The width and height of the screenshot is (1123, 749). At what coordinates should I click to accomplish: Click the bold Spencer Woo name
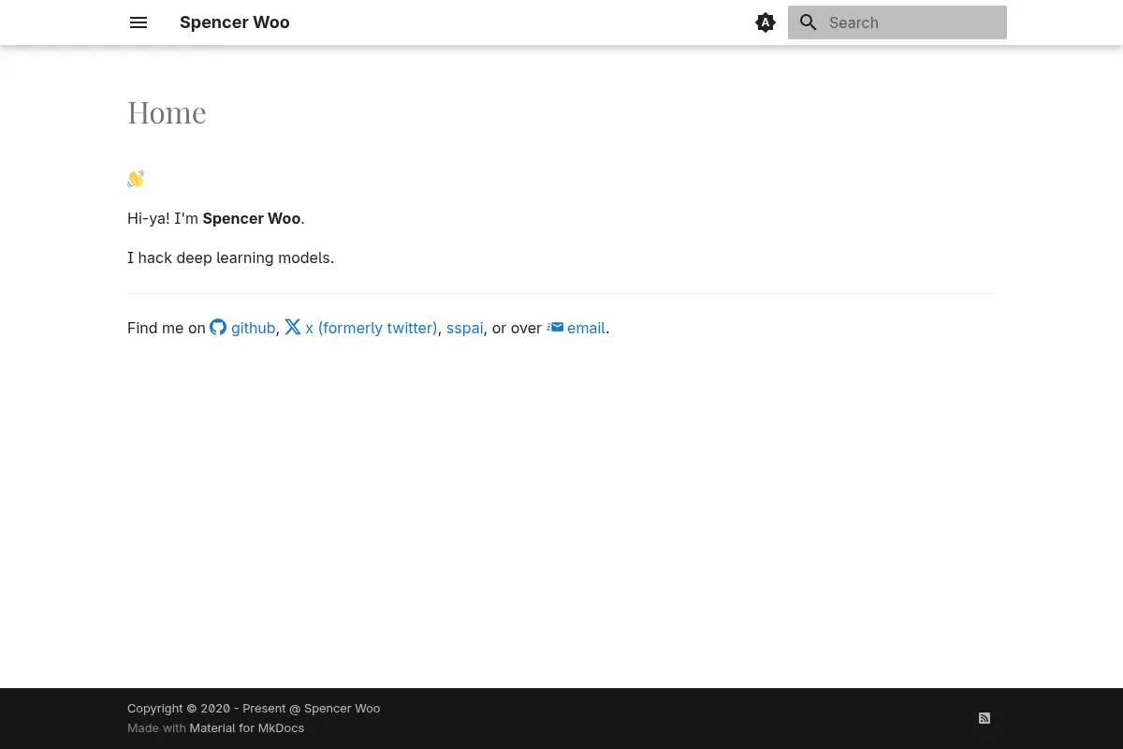click(252, 218)
